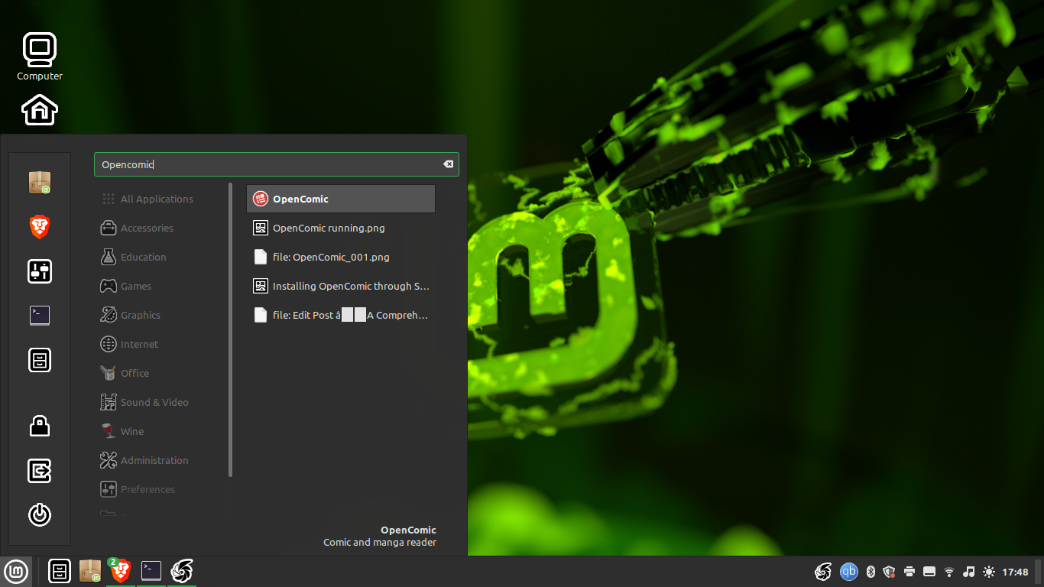The width and height of the screenshot is (1044, 587).
Task: Clear the search field with the x icon
Action: 448,164
